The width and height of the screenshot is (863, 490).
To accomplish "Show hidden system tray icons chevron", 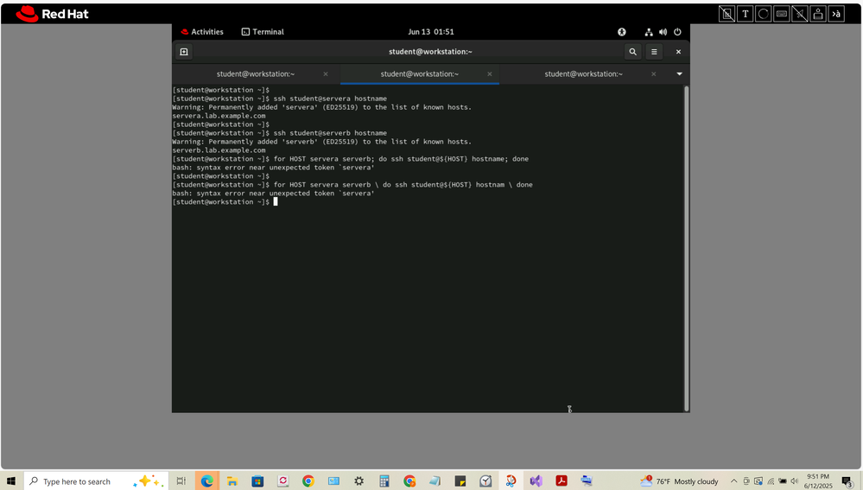I will pyautogui.click(x=733, y=481).
